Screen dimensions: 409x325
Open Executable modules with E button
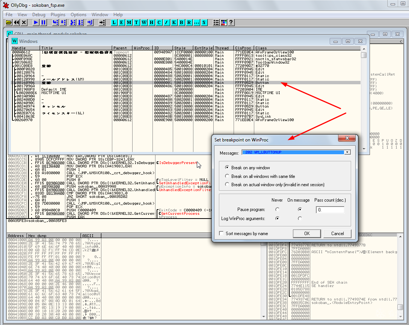(122, 23)
